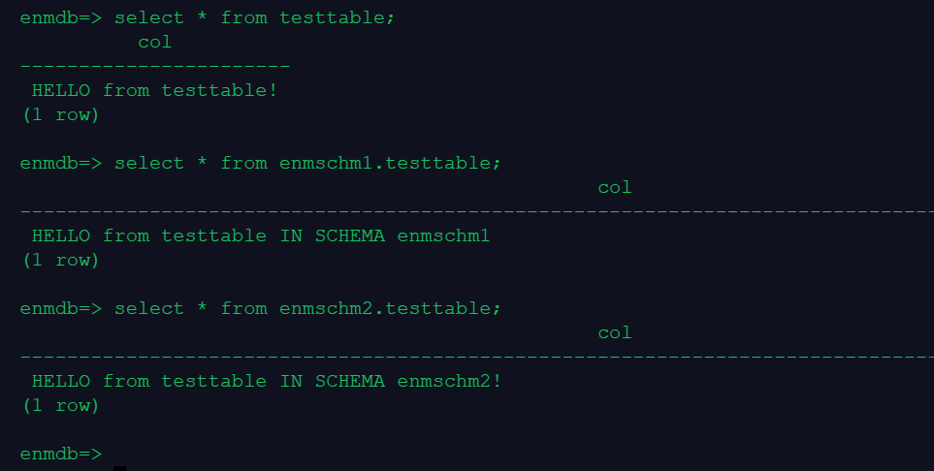
Task: Click the enmdb prompt before the enmschm1 query
Action: (60, 163)
